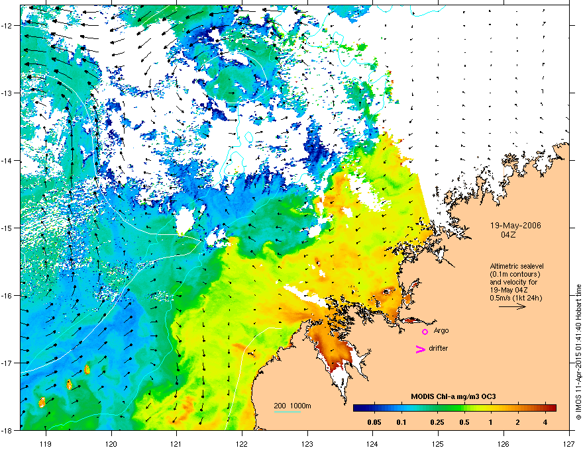Click the colorbar value "1"
The height and width of the screenshot is (450, 583).
pos(490,422)
